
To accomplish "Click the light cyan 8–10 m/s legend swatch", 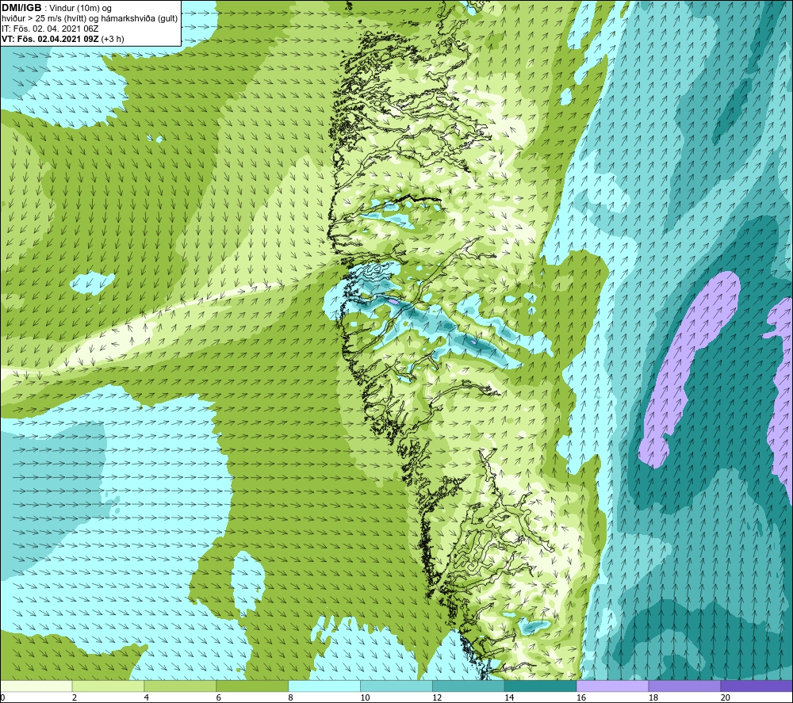I will 324,686.
